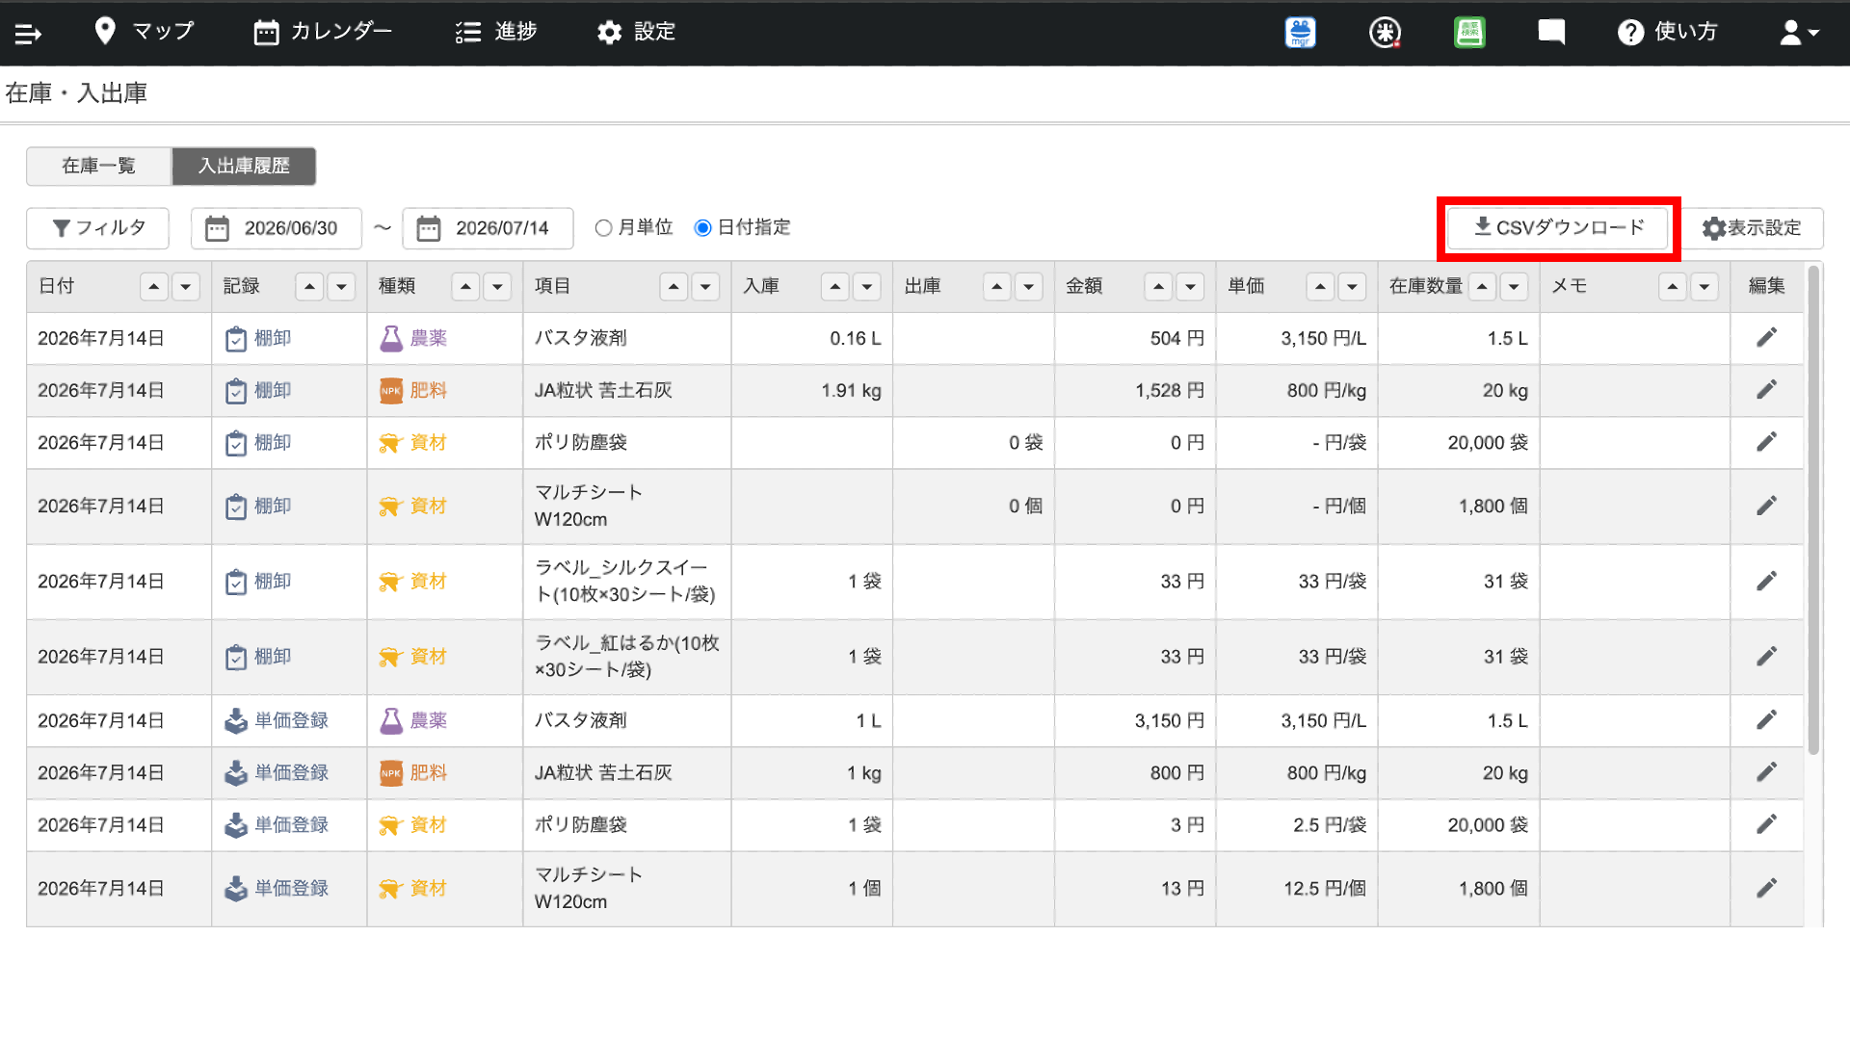Edit the 単価登録 JA粒状 苦土石灰 row
1850x1040 pixels.
pyautogui.click(x=1766, y=772)
